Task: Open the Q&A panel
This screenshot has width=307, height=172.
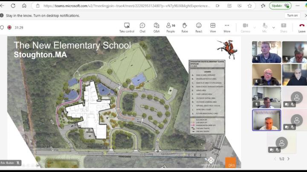Action: point(156,28)
